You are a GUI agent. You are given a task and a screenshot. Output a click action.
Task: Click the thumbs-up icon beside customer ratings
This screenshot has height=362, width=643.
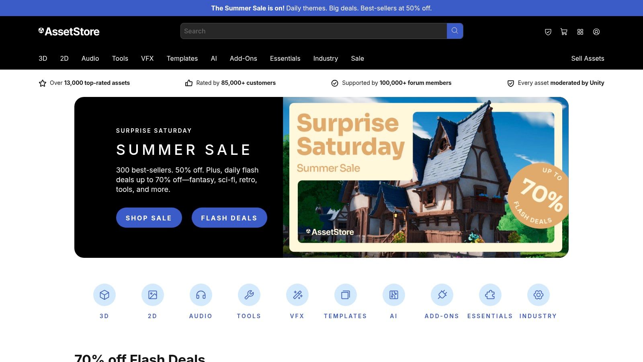click(x=189, y=83)
